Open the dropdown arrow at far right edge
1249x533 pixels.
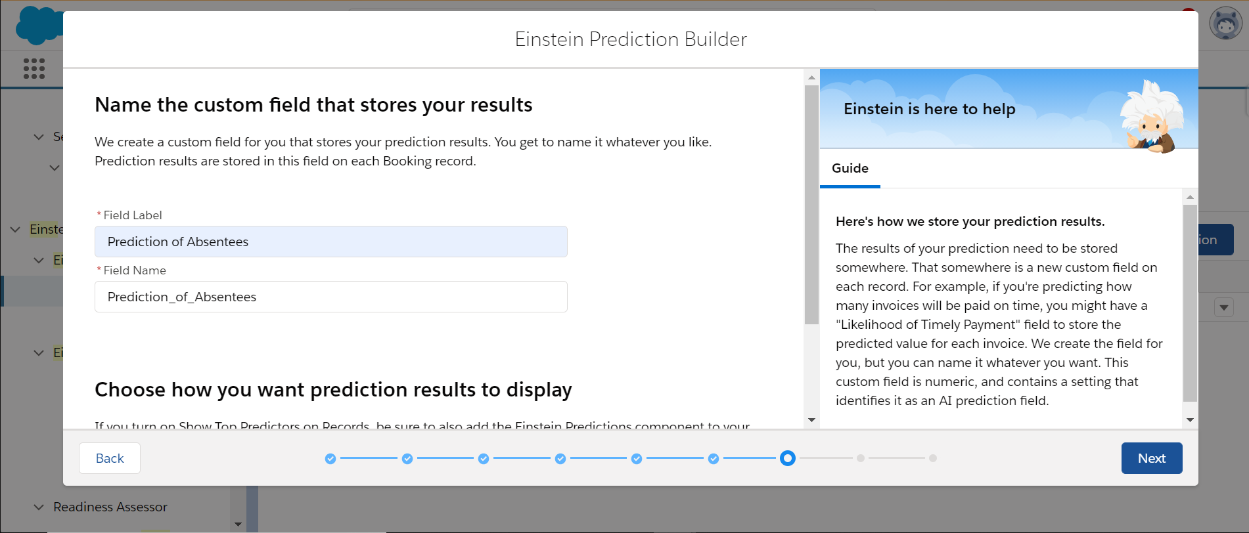[1223, 307]
